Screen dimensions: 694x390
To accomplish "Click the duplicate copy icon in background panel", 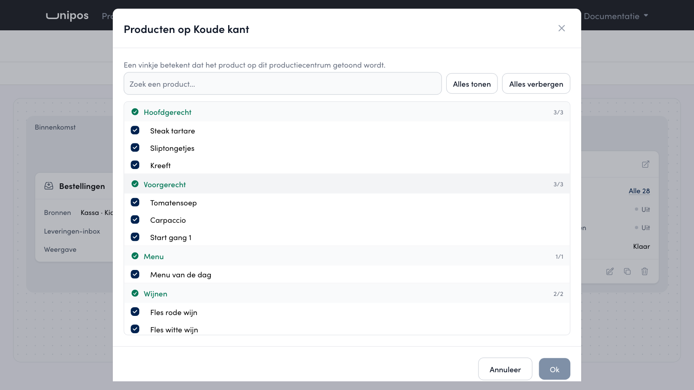I will click(627, 271).
